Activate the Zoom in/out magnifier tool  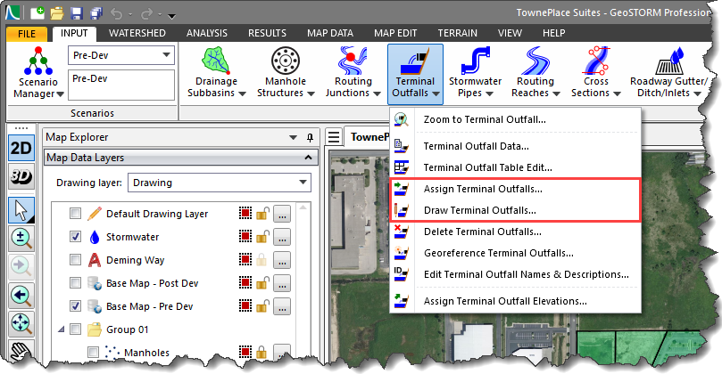[21, 239]
